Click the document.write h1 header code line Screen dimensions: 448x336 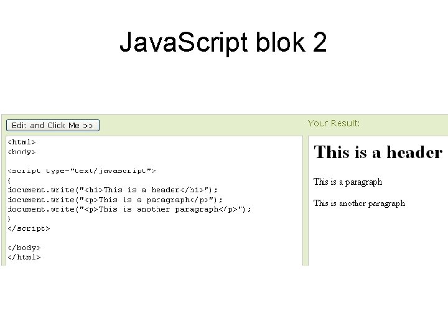(x=113, y=190)
